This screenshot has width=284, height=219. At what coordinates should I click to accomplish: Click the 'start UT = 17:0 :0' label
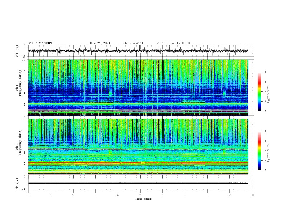pyautogui.click(x=173, y=43)
